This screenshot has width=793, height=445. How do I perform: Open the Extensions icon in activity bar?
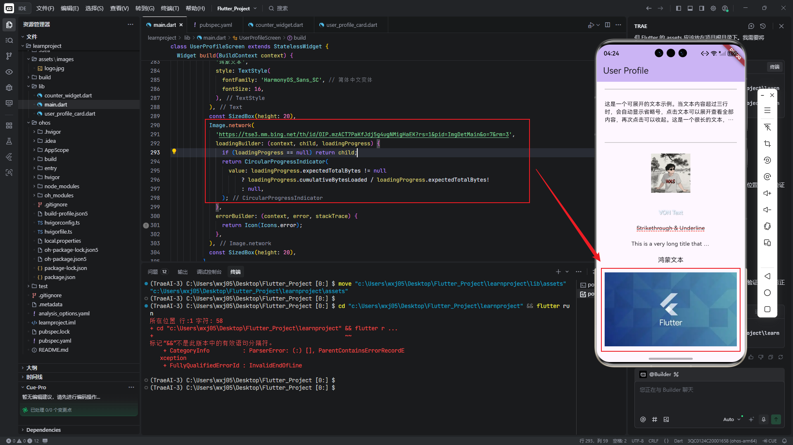(9, 125)
